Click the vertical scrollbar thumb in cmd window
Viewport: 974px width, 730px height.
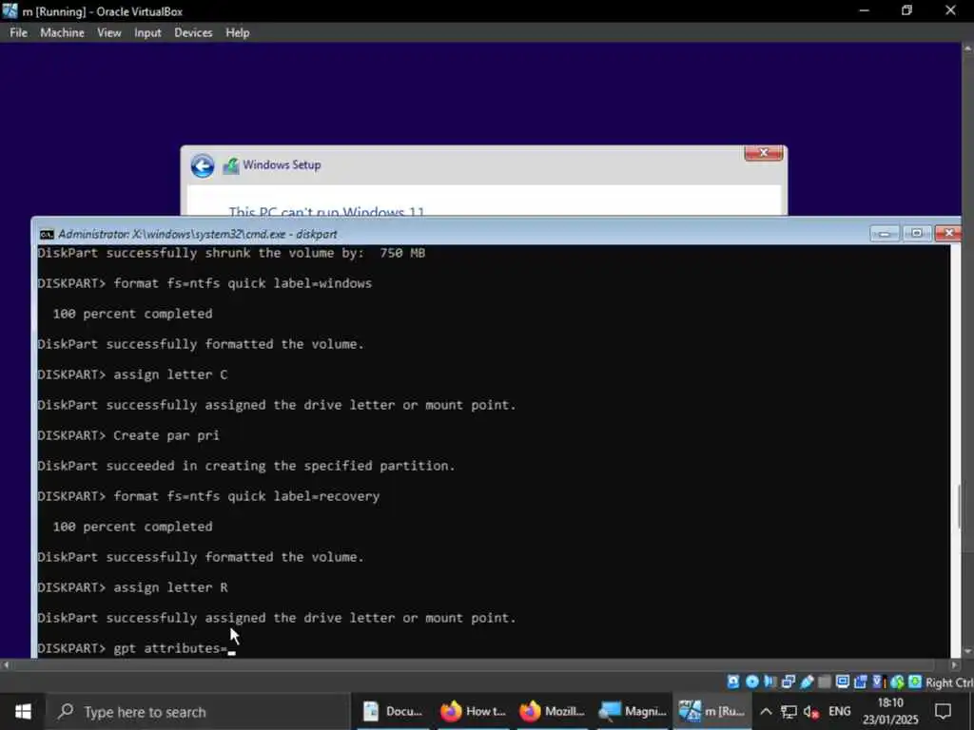point(960,506)
